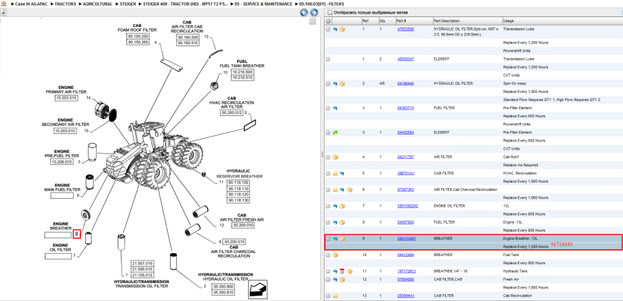Click 'HYDRAULIC OIL FILTER' description for ref 2
This screenshot has width=623, height=301.
coord(454,84)
